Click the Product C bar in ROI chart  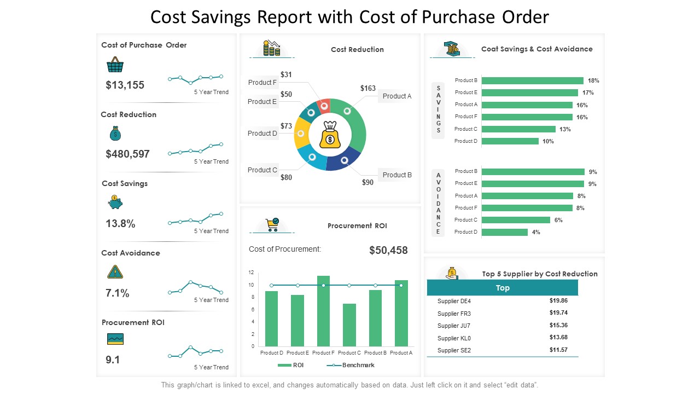coord(349,325)
